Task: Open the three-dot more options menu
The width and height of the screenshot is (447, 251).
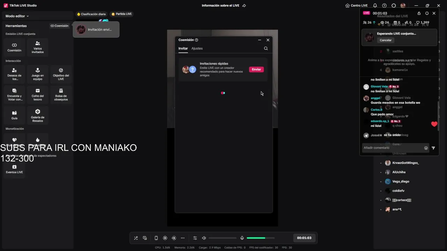Action: 183,238
